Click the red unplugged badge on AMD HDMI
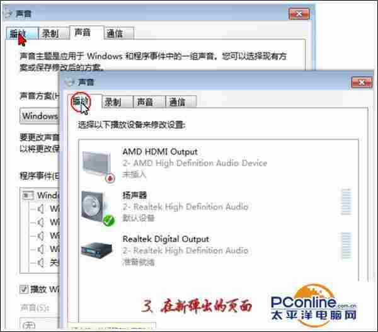 (110, 178)
